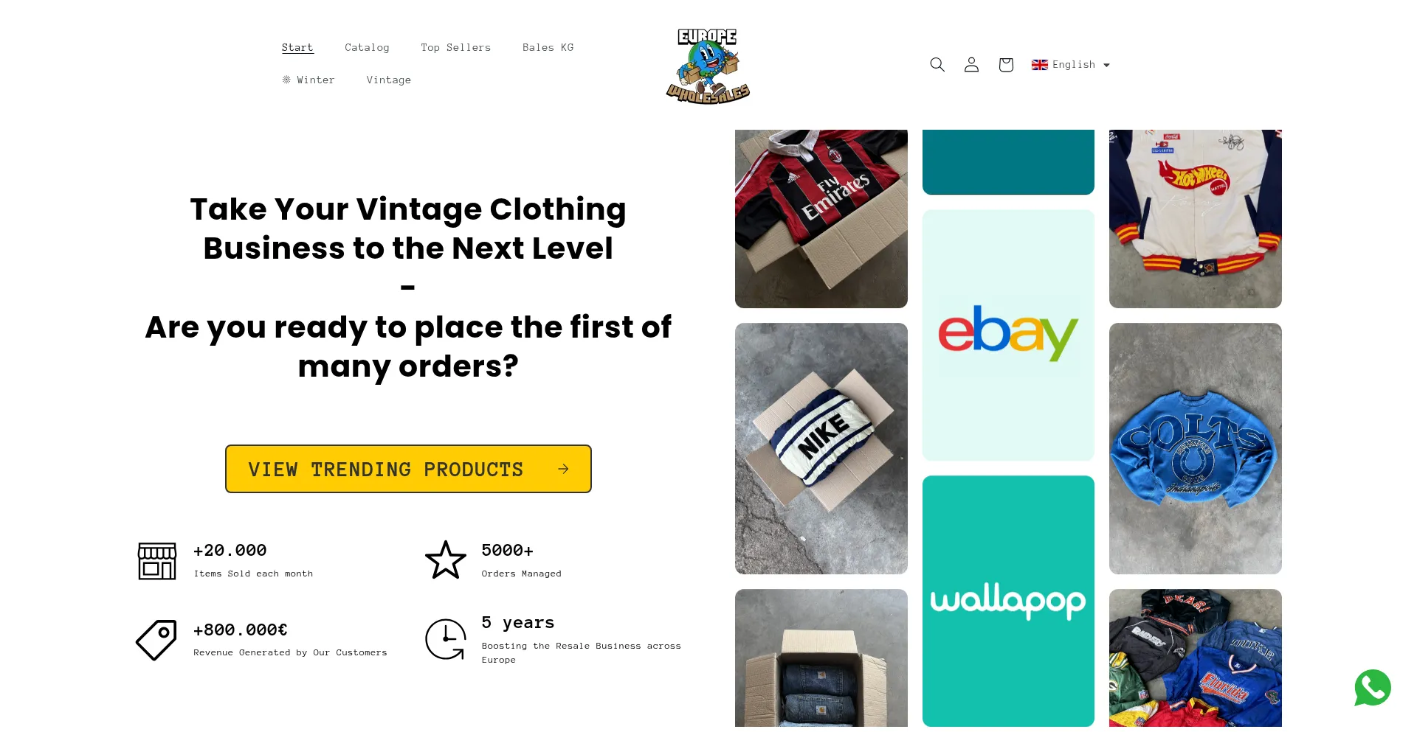
Task: Click the clock icon beside 5 years
Action: (446, 639)
